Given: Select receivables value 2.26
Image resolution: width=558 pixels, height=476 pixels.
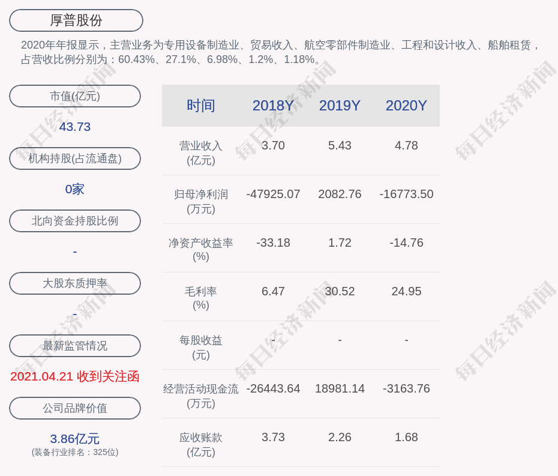Looking at the screenshot, I should pos(340,437).
